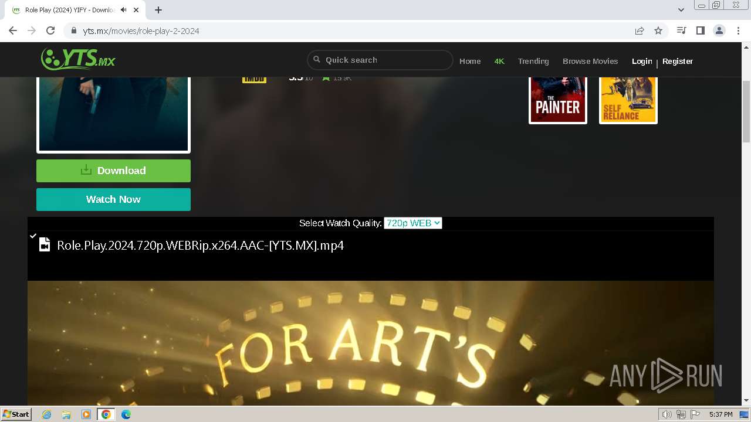The width and height of the screenshot is (751, 422).
Task: Click the video file icon
Action: 45,245
